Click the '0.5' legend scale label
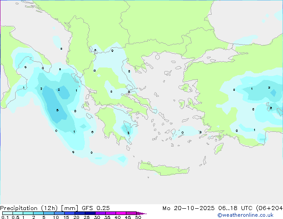This screenshot has width=283, height=219. (16, 217)
